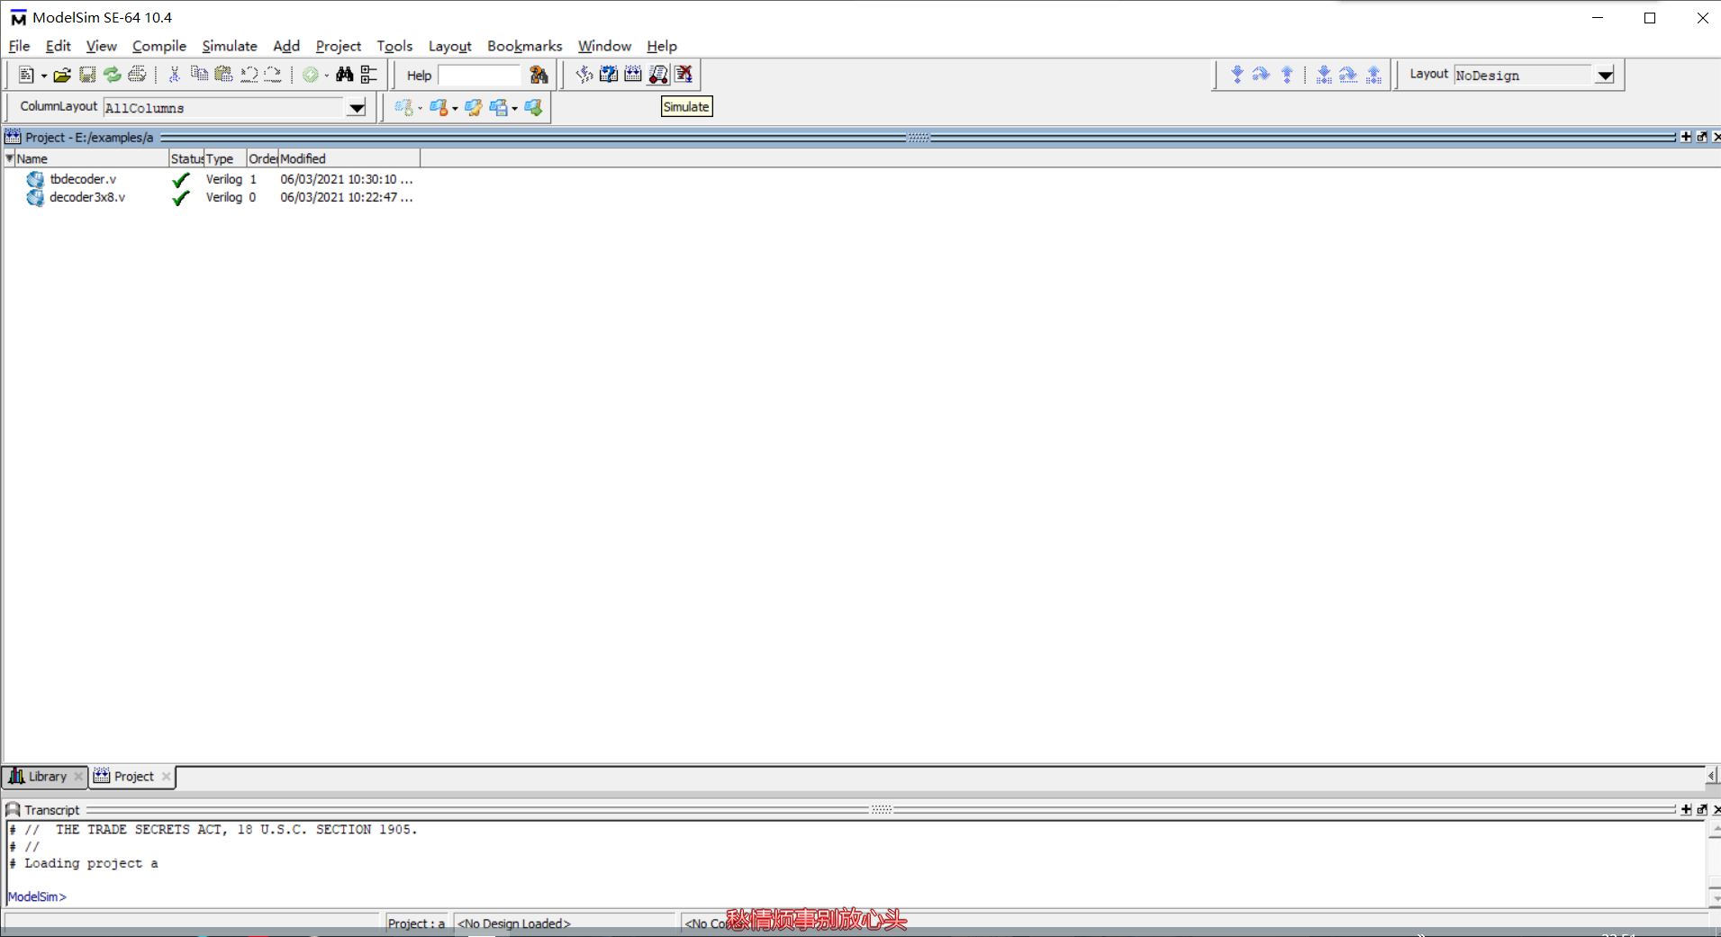
Task: Click the Copy toolbar icon
Action: (x=199, y=75)
